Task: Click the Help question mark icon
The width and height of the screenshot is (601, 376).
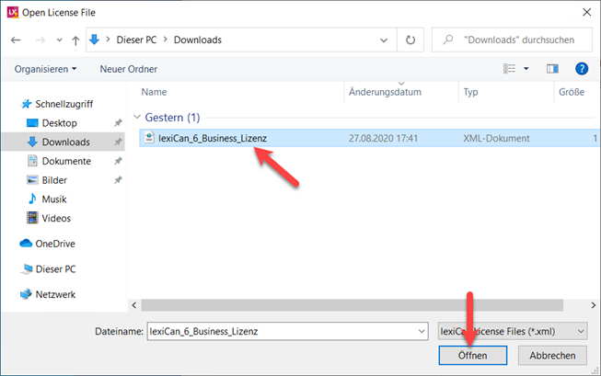Action: tap(581, 69)
